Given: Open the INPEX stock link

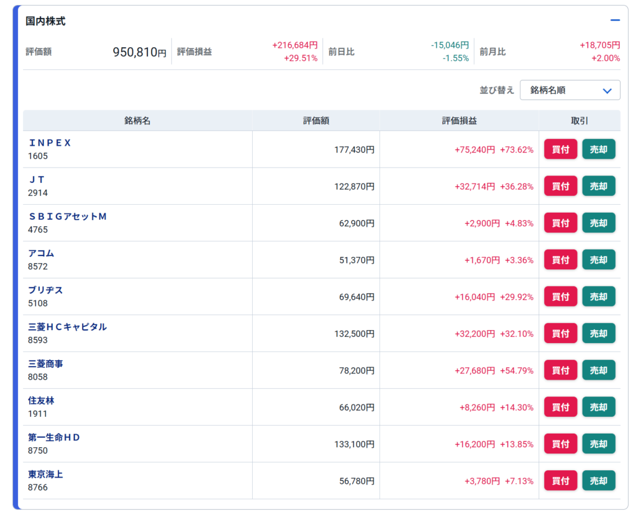Looking at the screenshot, I should coord(50,143).
